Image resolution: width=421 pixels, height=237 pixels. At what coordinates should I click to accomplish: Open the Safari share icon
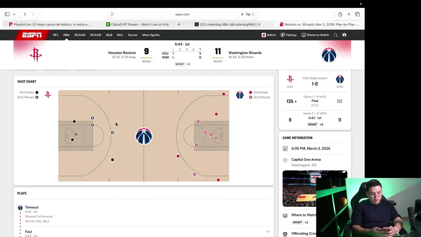click(x=340, y=14)
